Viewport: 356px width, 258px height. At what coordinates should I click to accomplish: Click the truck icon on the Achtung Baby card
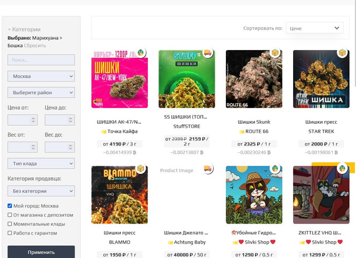207,169
